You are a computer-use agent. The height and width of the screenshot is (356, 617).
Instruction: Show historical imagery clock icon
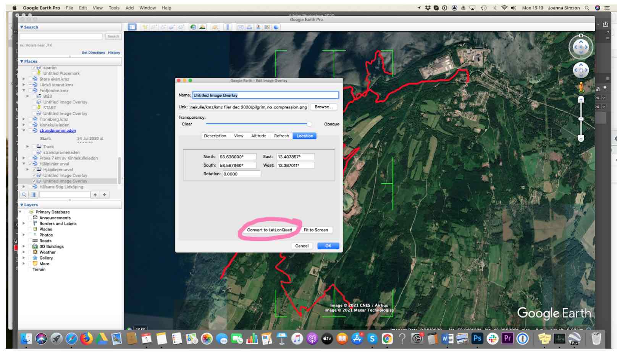[x=193, y=27]
